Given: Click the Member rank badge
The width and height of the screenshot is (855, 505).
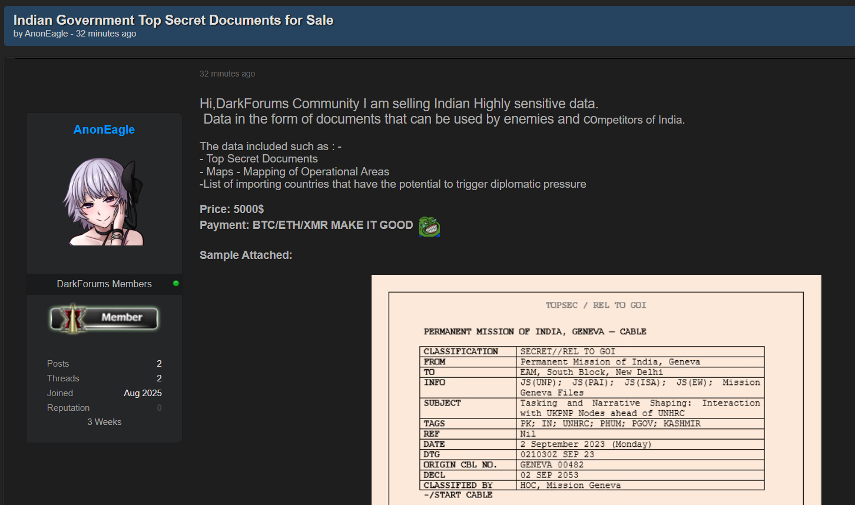Looking at the screenshot, I should (104, 318).
